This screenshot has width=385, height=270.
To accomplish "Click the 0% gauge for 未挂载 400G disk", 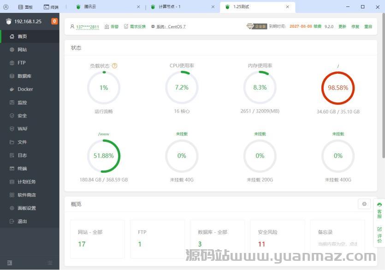I will point(338,156).
